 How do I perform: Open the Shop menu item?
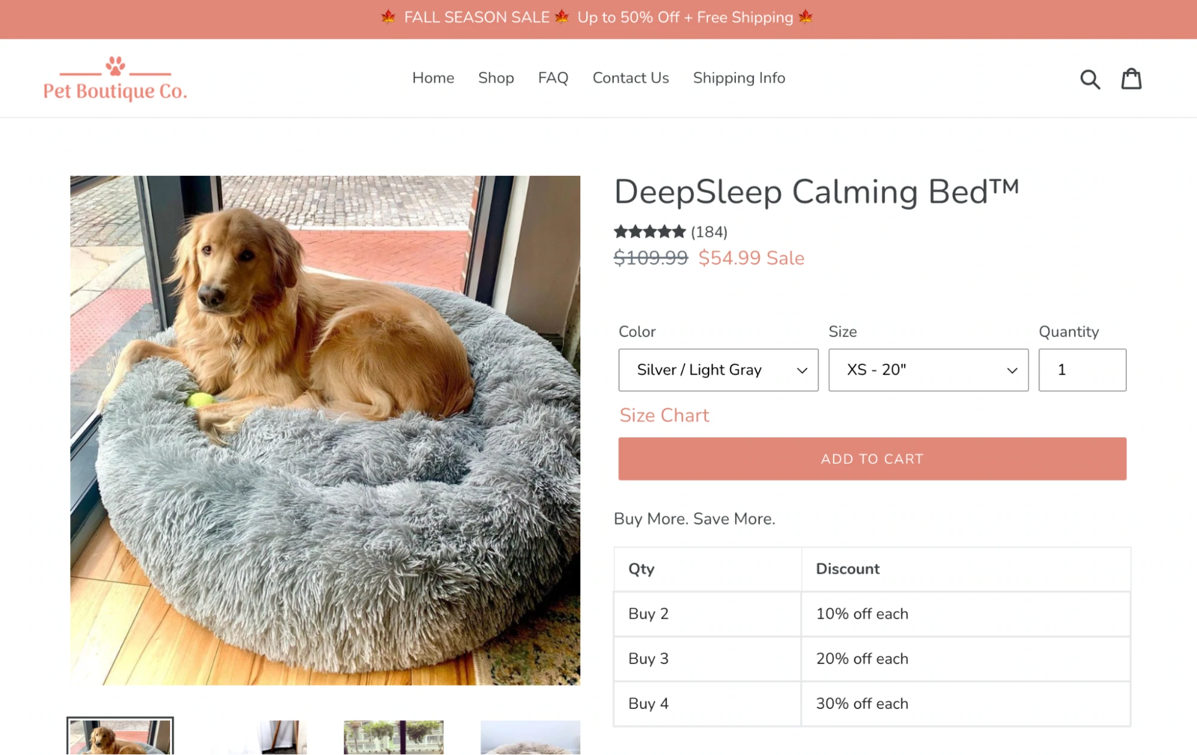[x=496, y=78]
